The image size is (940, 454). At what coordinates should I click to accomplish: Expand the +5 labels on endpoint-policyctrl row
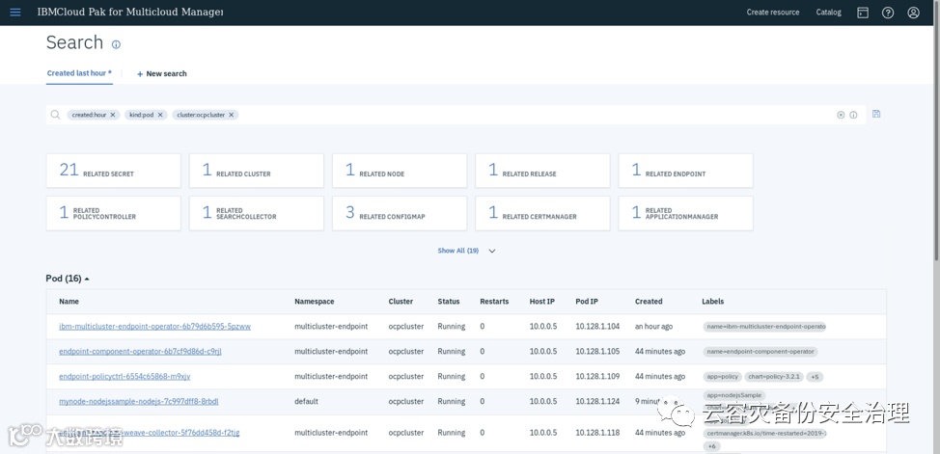pos(814,377)
